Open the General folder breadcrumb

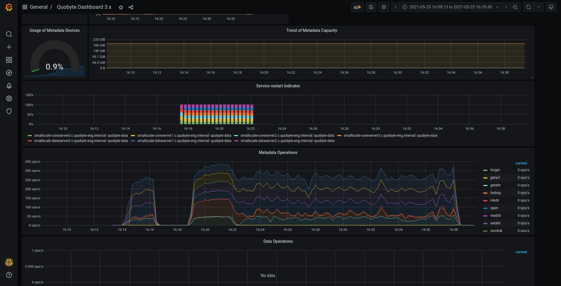(x=39, y=7)
